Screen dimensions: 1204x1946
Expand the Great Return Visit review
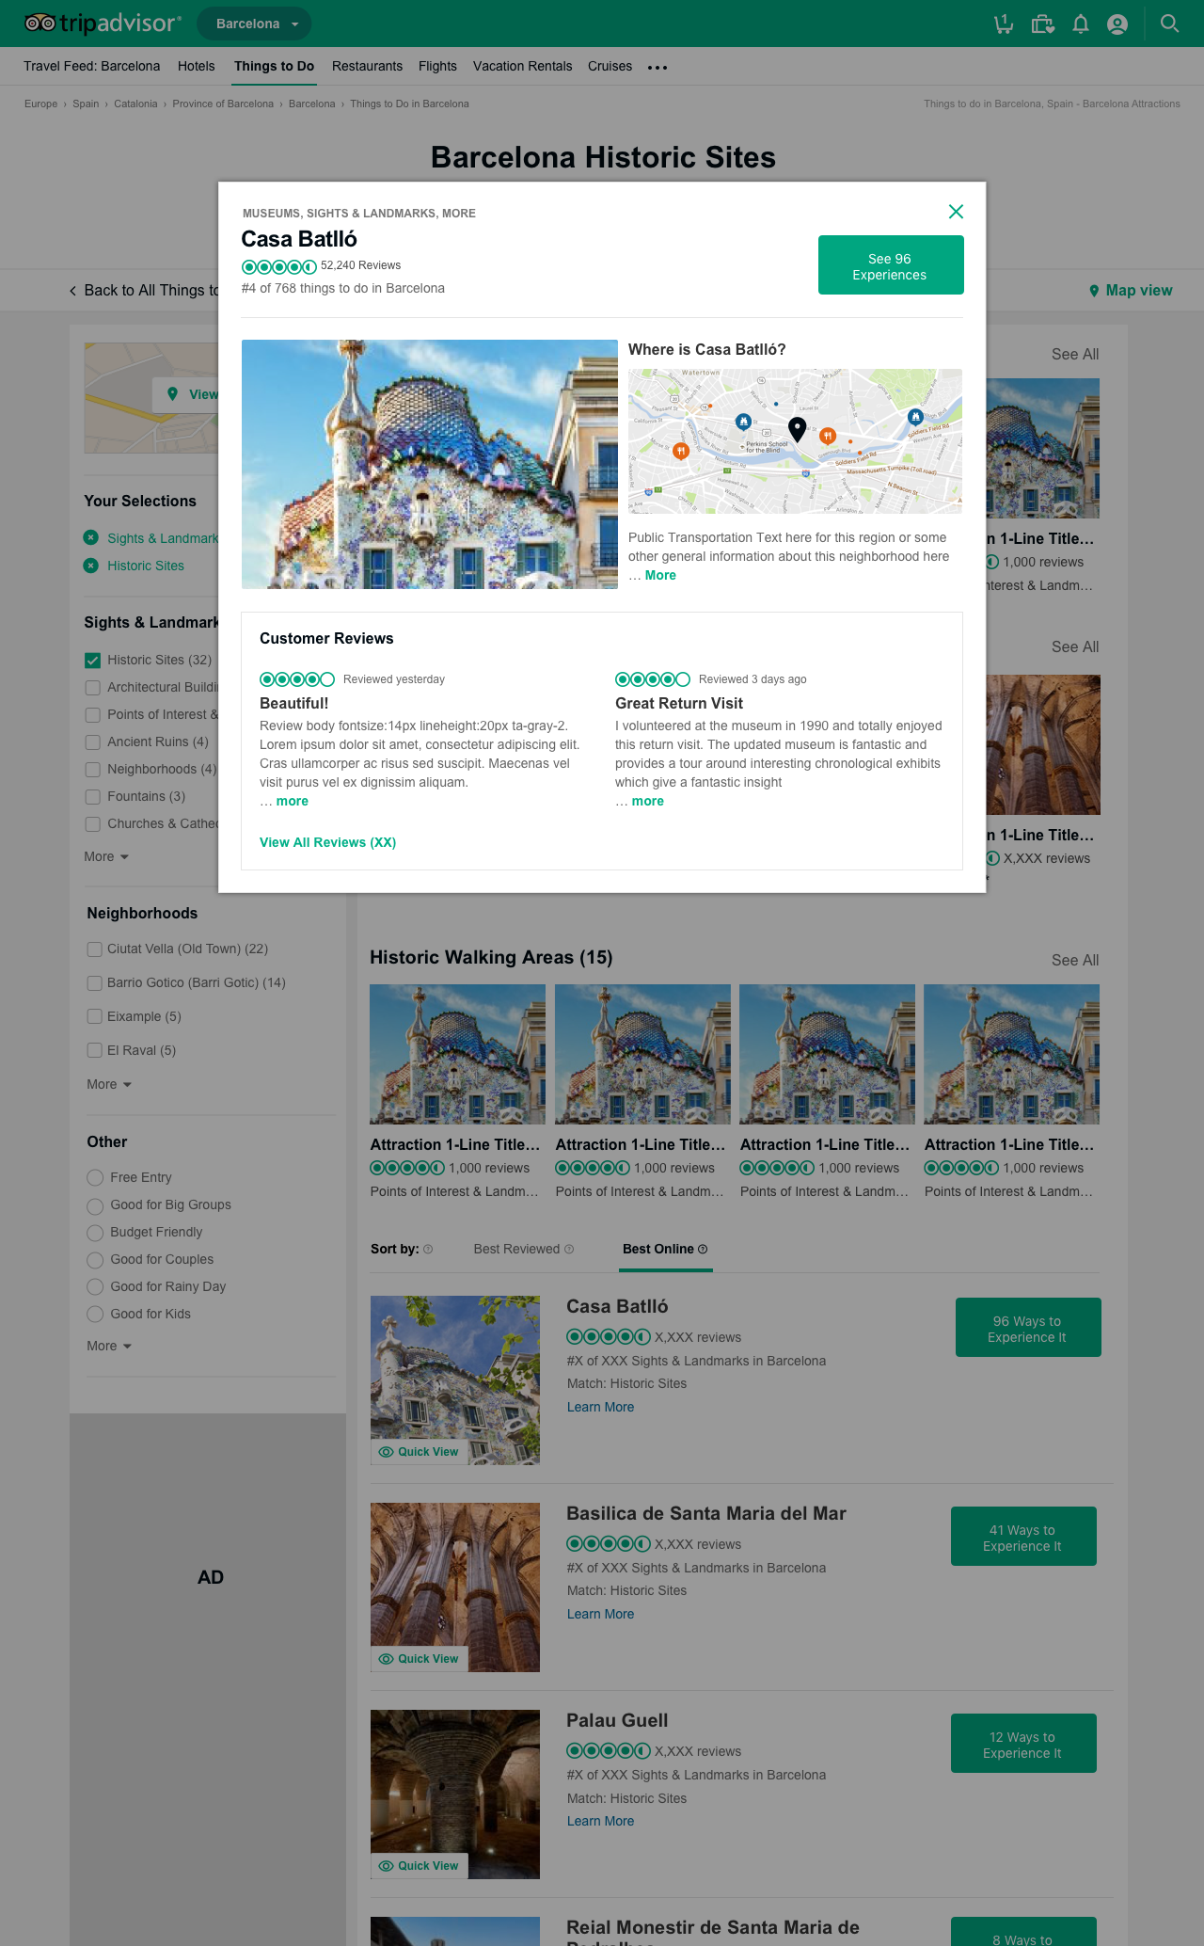[x=648, y=801]
